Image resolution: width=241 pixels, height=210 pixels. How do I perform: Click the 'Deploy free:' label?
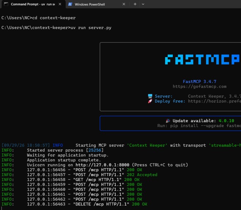coord(170,101)
